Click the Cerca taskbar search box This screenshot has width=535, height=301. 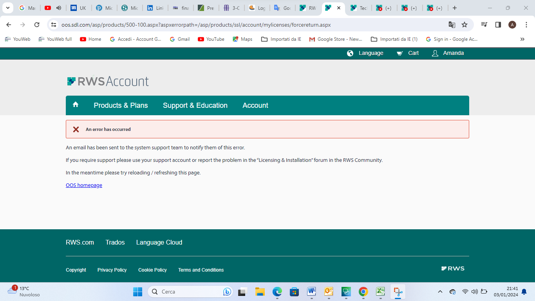190,292
